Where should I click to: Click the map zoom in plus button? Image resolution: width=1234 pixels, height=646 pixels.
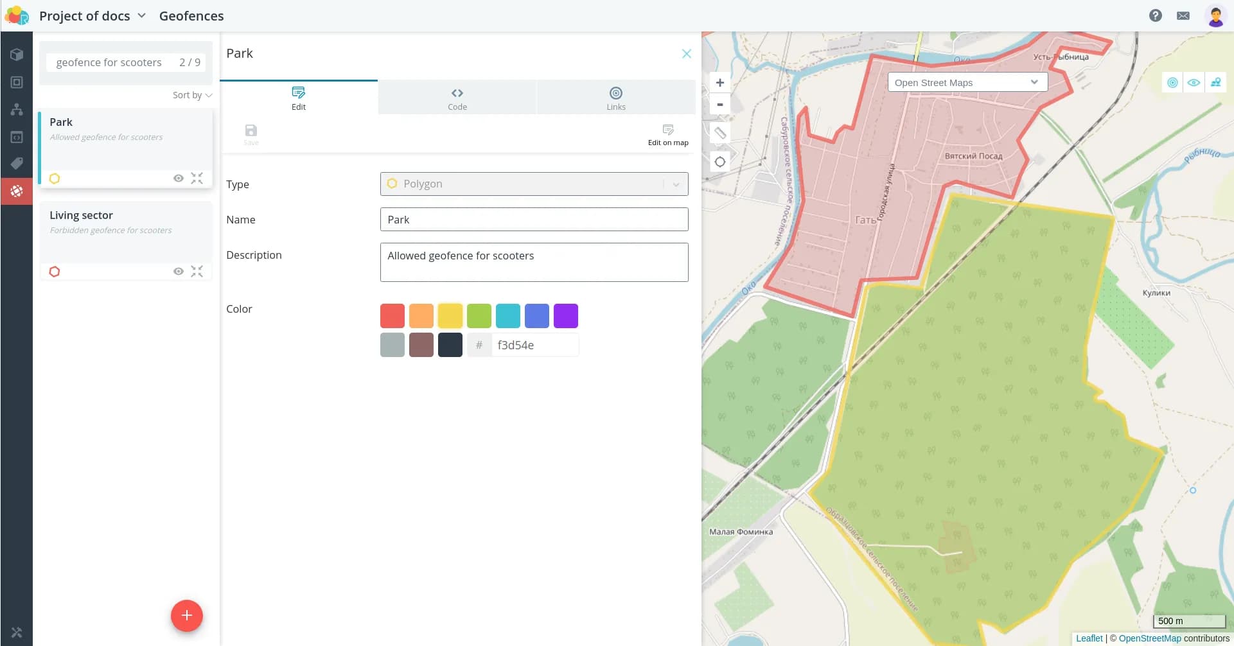pos(719,83)
